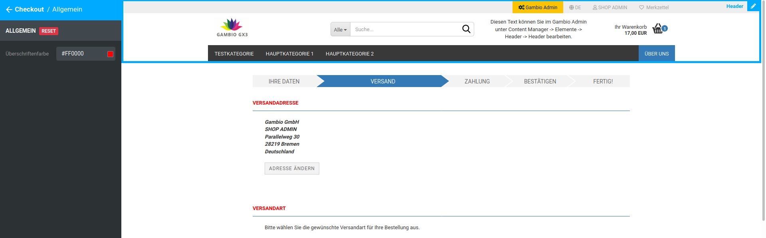This screenshot has width=766, height=238.
Task: Go to the IHRE DATEN checkout step
Action: [284, 81]
